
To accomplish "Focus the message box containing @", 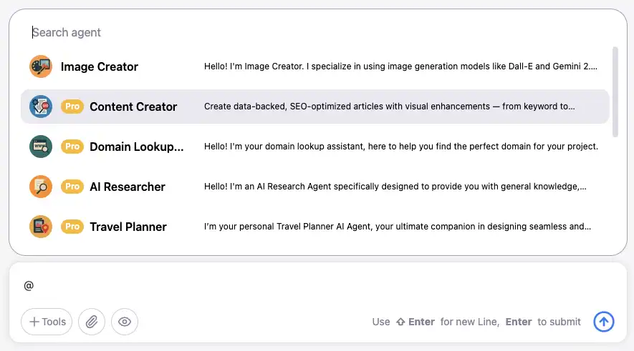I will pyautogui.click(x=287, y=285).
